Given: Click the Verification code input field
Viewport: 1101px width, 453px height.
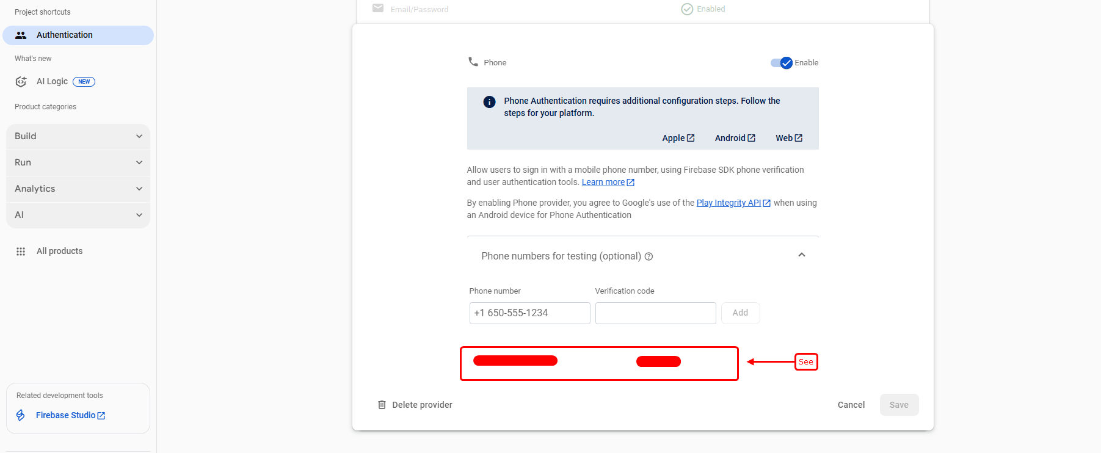Looking at the screenshot, I should click(x=655, y=313).
